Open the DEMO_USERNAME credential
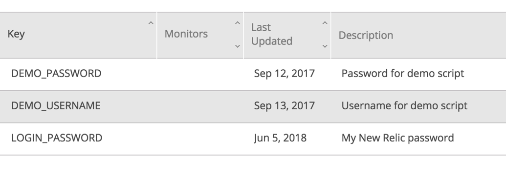 point(56,106)
